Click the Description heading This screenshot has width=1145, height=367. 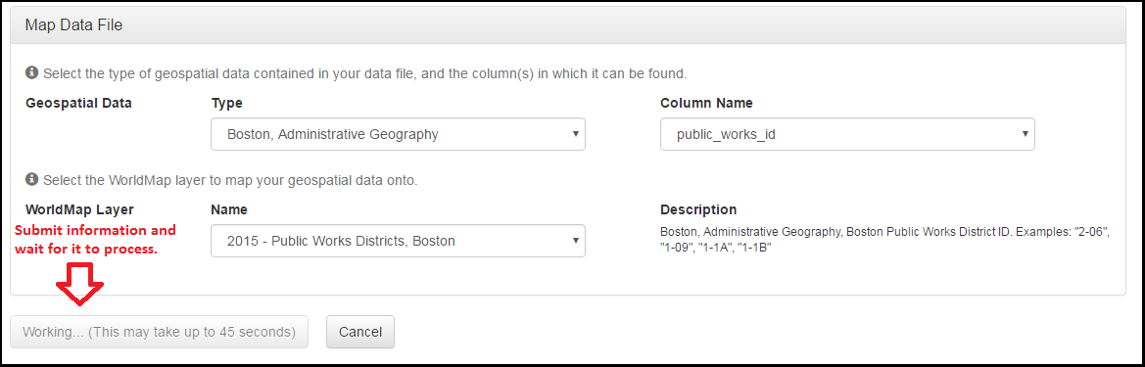click(698, 209)
